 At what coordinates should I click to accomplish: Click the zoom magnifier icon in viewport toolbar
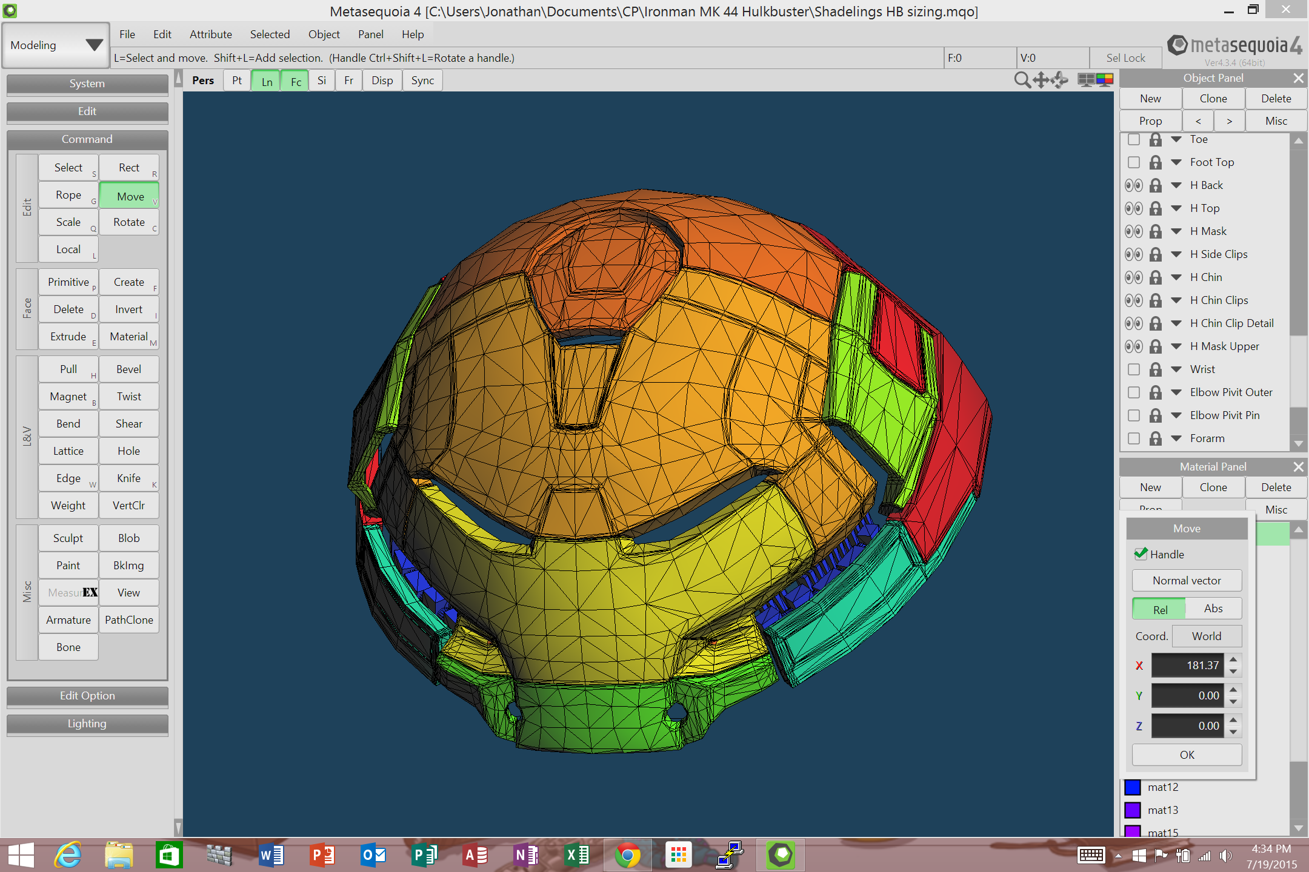[x=1022, y=80]
